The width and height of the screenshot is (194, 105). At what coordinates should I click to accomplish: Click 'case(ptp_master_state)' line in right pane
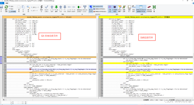(x=125, y=54)
